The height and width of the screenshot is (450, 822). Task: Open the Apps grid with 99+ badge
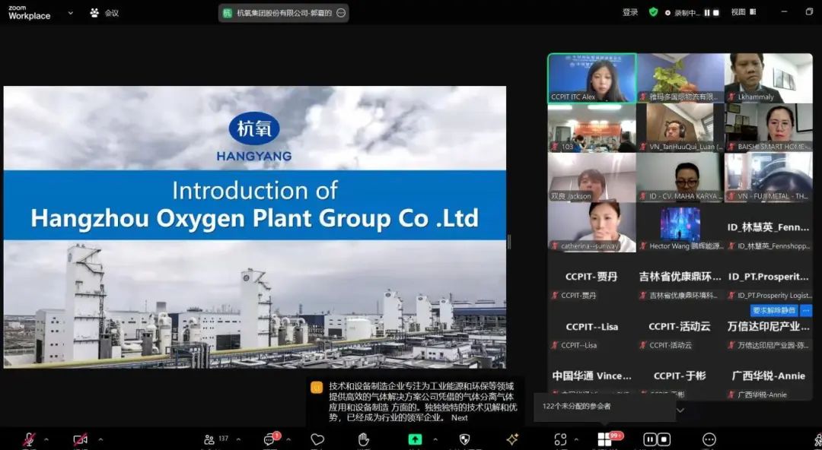[605, 439]
